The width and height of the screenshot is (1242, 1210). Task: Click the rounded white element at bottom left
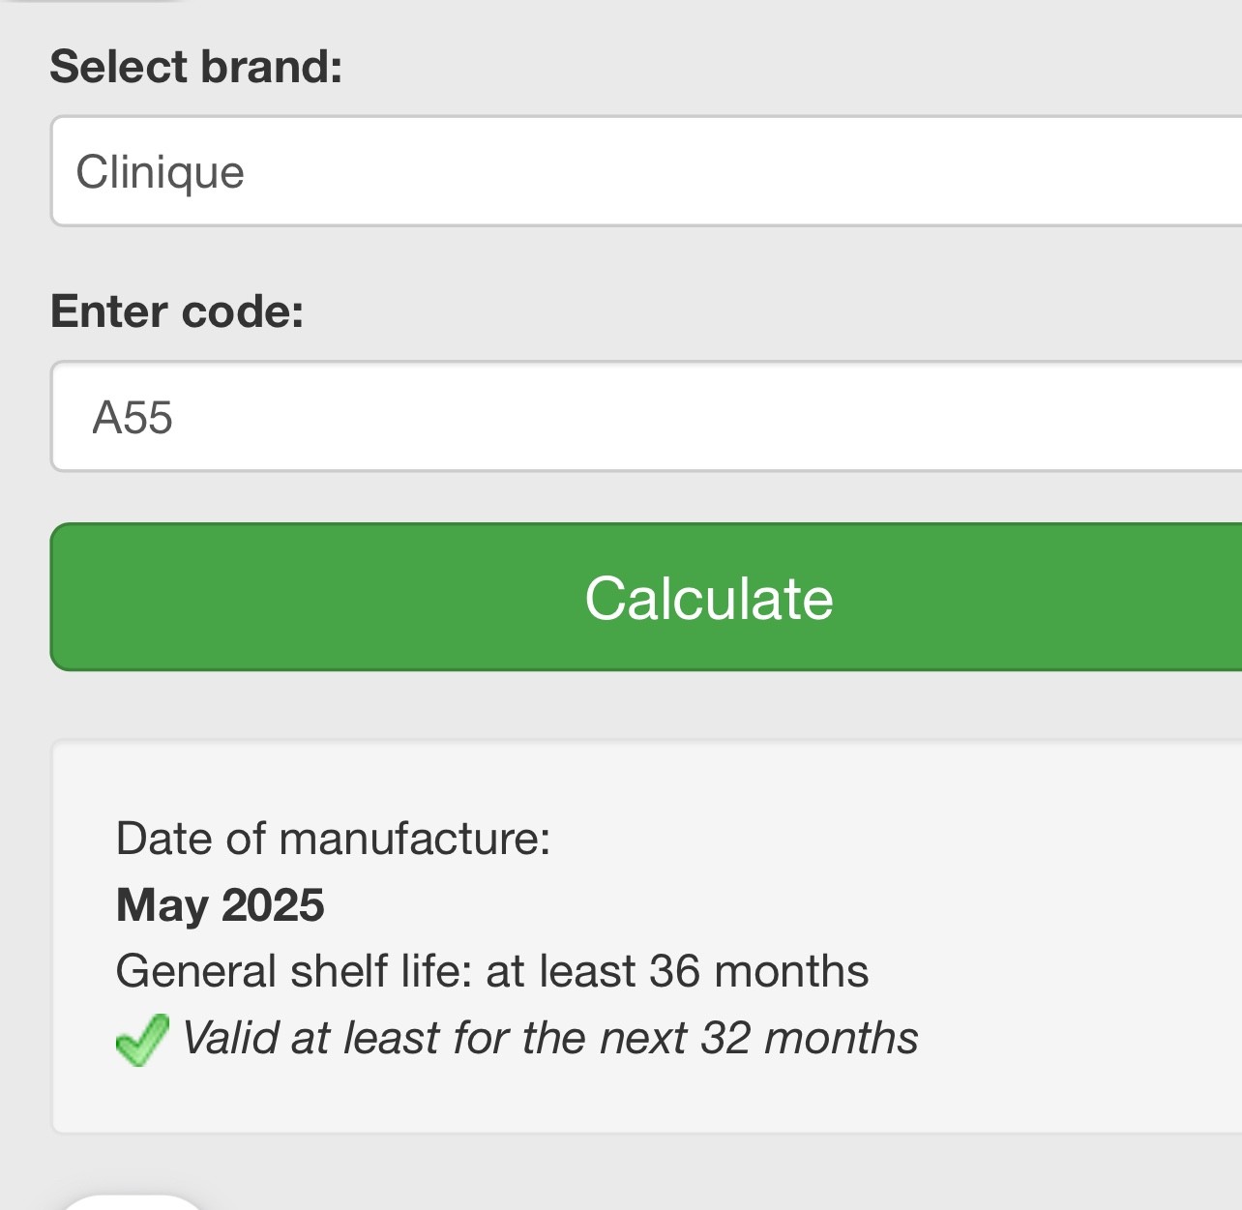point(133,1202)
